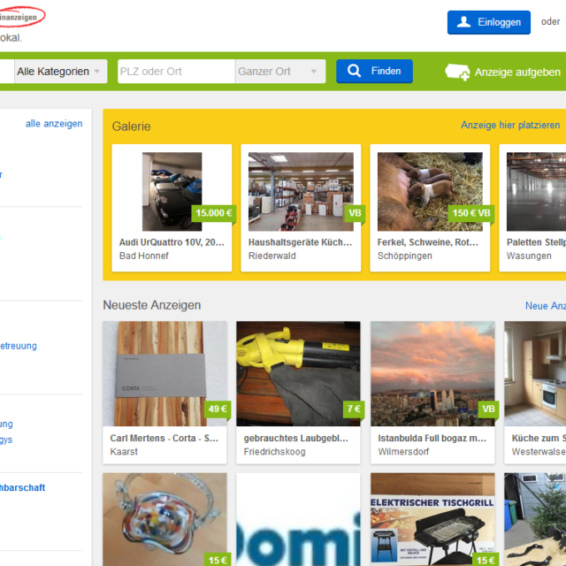Click the 'Neueste Anzeigen' heading
The width and height of the screenshot is (566, 566).
tap(151, 305)
